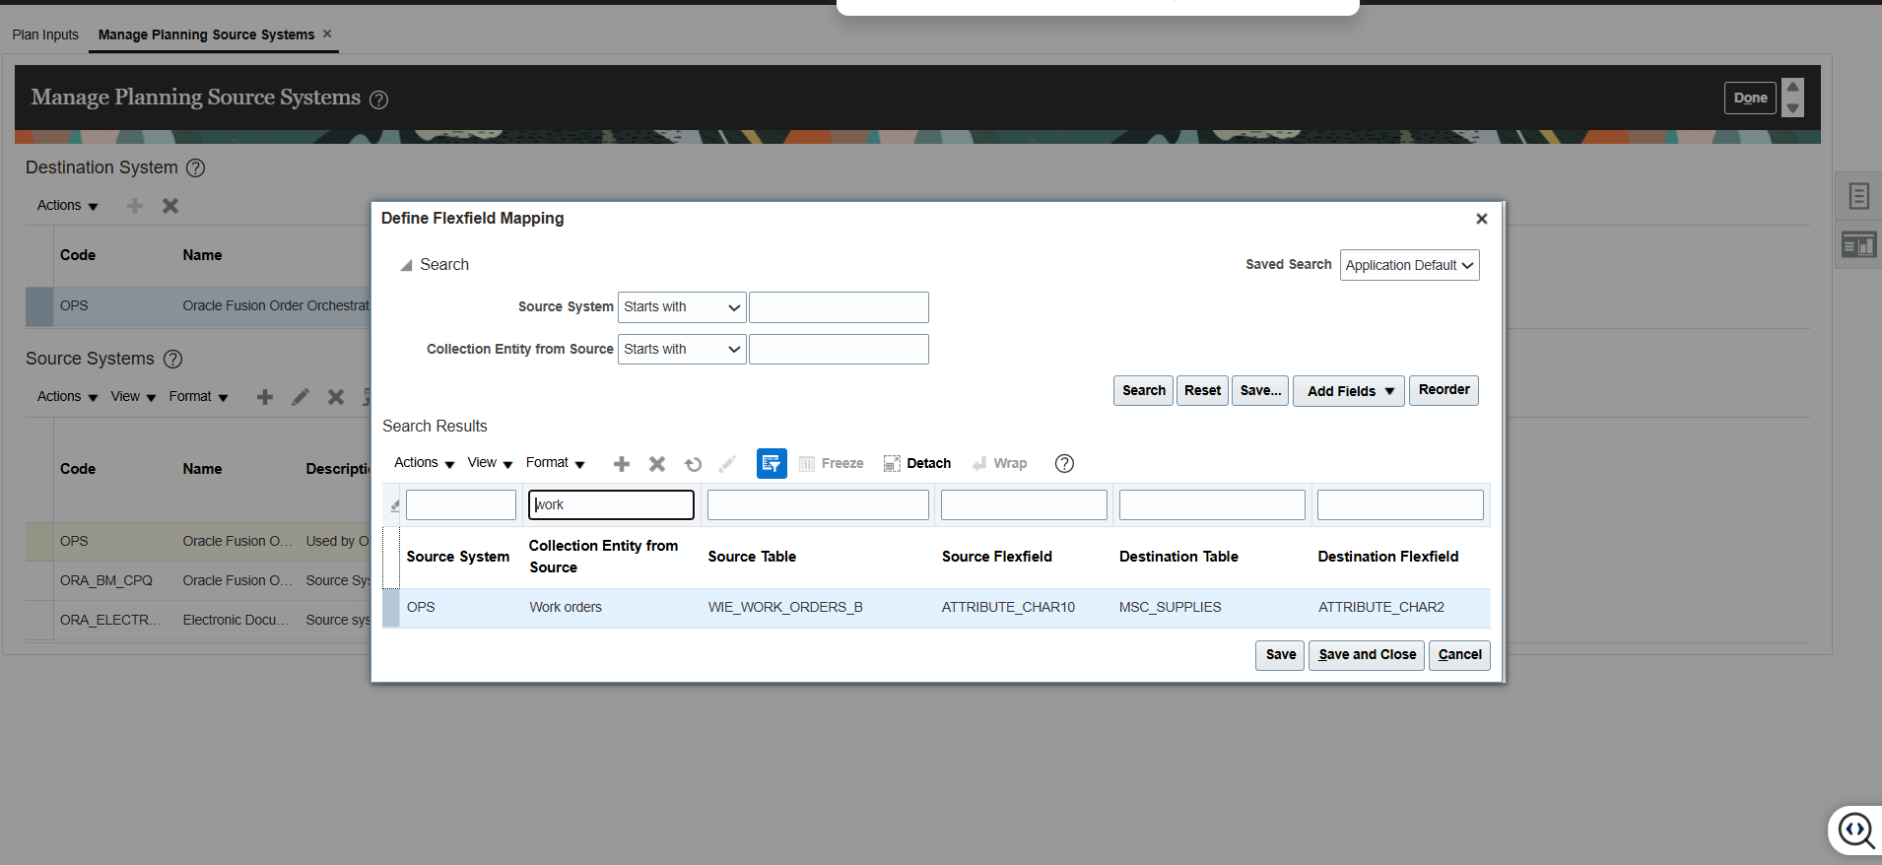The height and width of the screenshot is (865, 1882).
Task: Toggle Query By Example filter icon
Action: tap(772, 463)
